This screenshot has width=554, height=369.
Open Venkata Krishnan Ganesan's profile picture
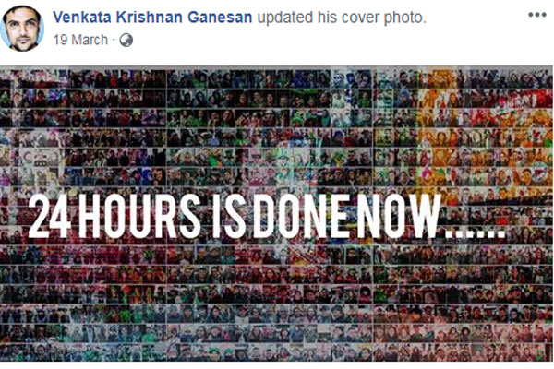pos(22,29)
